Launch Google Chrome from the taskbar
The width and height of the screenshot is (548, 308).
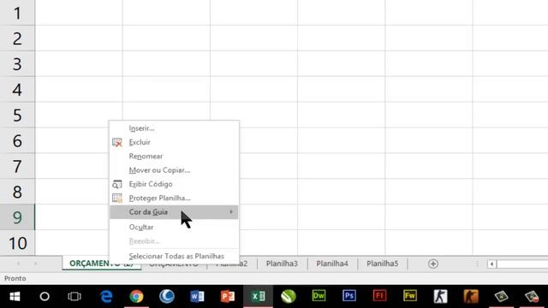coord(136,297)
